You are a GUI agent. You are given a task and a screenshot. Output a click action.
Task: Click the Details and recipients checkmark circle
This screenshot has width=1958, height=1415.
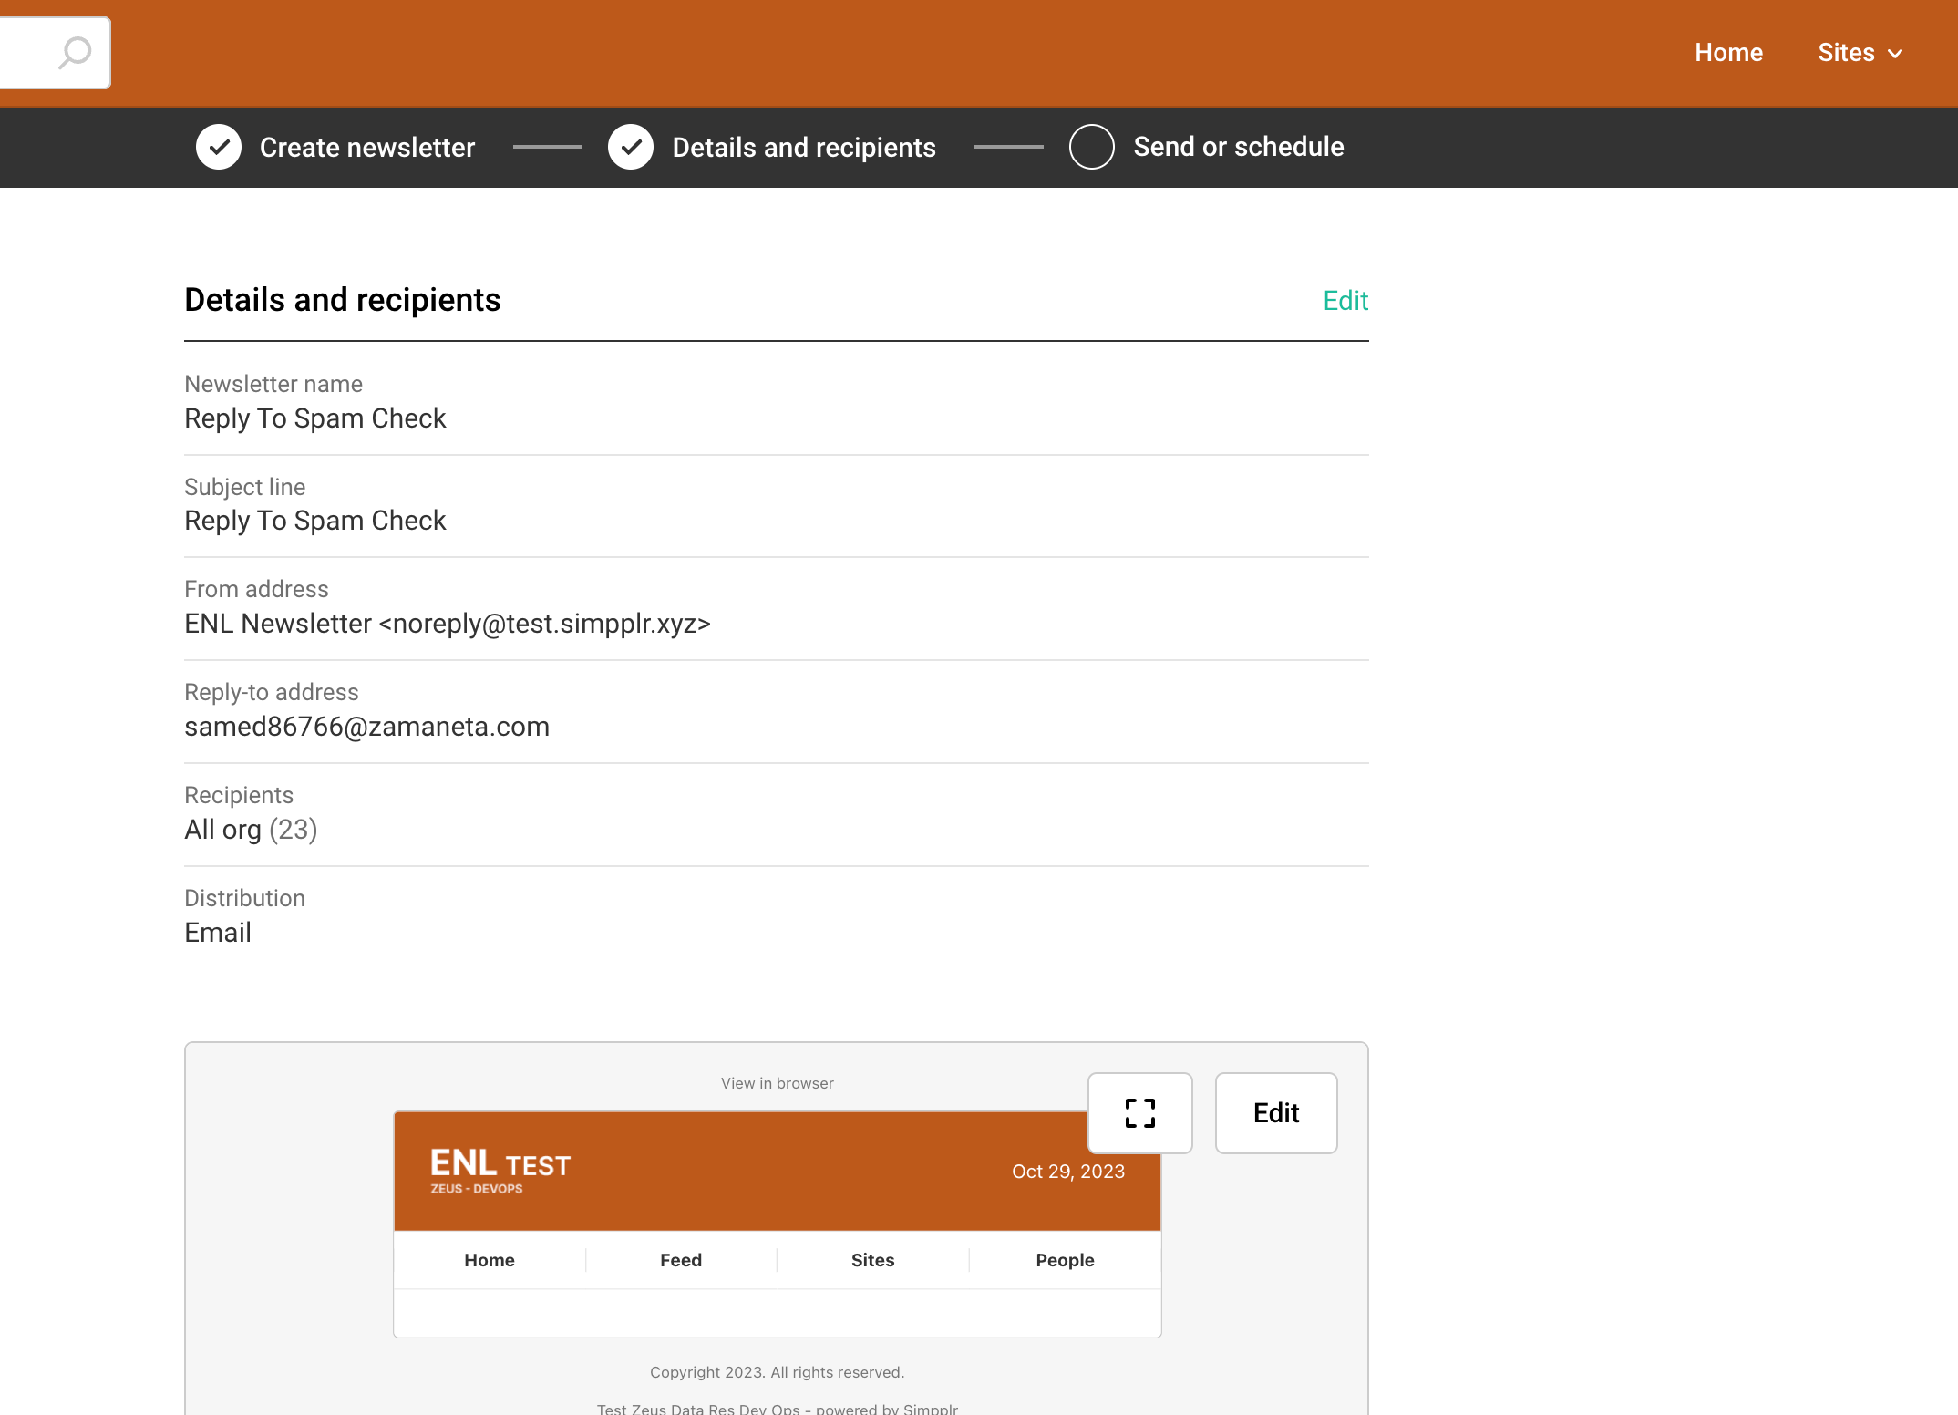[631, 147]
